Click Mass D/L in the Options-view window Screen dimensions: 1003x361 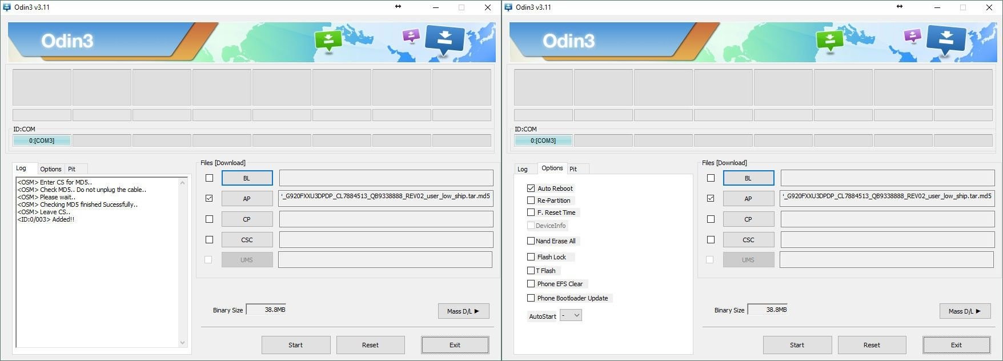965,311
